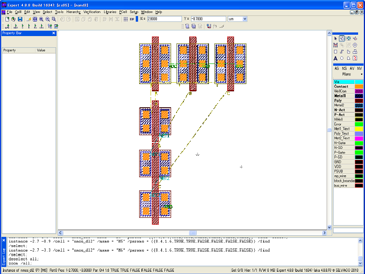Expand the Plane layer-mode dropdown
365x274 pixels.
[361, 74]
